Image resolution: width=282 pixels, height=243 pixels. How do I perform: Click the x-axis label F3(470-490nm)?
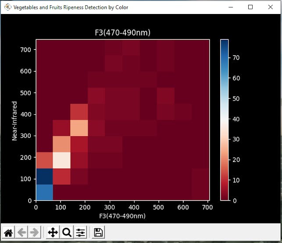pyautogui.click(x=122, y=216)
